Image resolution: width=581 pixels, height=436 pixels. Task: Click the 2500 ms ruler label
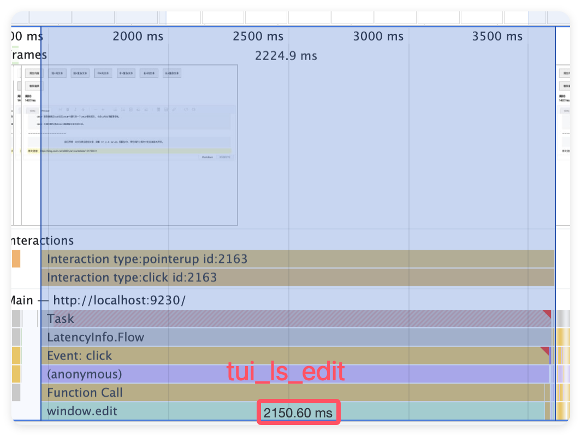click(x=258, y=36)
